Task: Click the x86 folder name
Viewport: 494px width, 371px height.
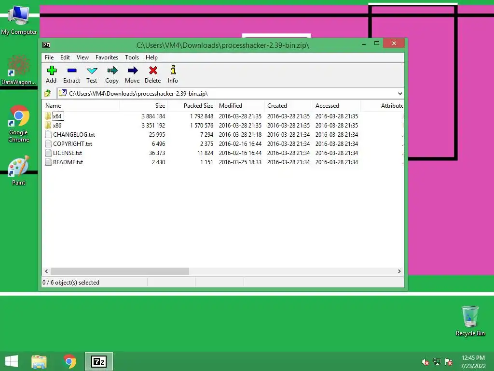Action: tap(57, 125)
